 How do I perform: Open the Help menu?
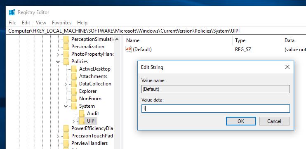82,23
